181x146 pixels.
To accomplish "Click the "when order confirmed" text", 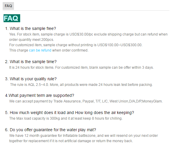I will coord(70,50).
